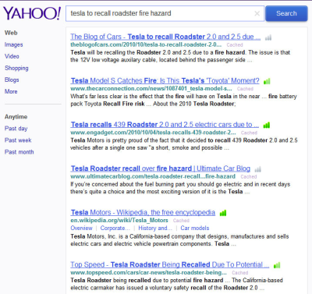Click the en.wikipedia.org/wiki/Tesla_Motors URL text
The height and width of the screenshot is (294, 312).
click(x=119, y=220)
